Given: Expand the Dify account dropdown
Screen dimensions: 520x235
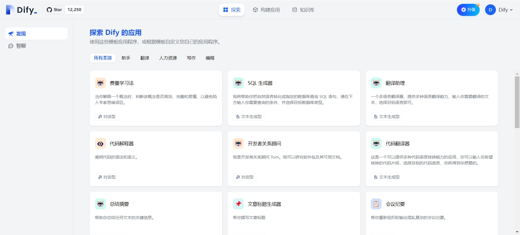Looking at the screenshot, I should point(506,10).
